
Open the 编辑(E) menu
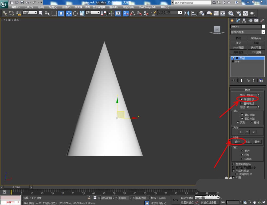15,7
